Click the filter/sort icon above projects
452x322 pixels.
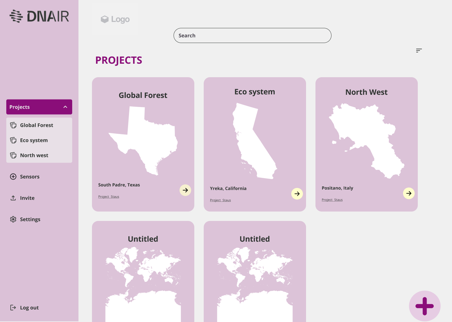pos(419,51)
